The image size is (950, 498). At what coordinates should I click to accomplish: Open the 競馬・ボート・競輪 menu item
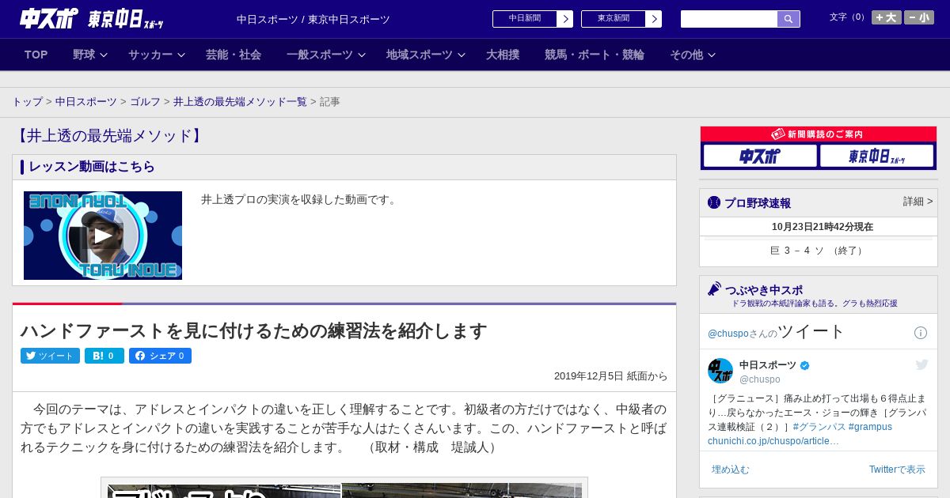click(x=595, y=55)
